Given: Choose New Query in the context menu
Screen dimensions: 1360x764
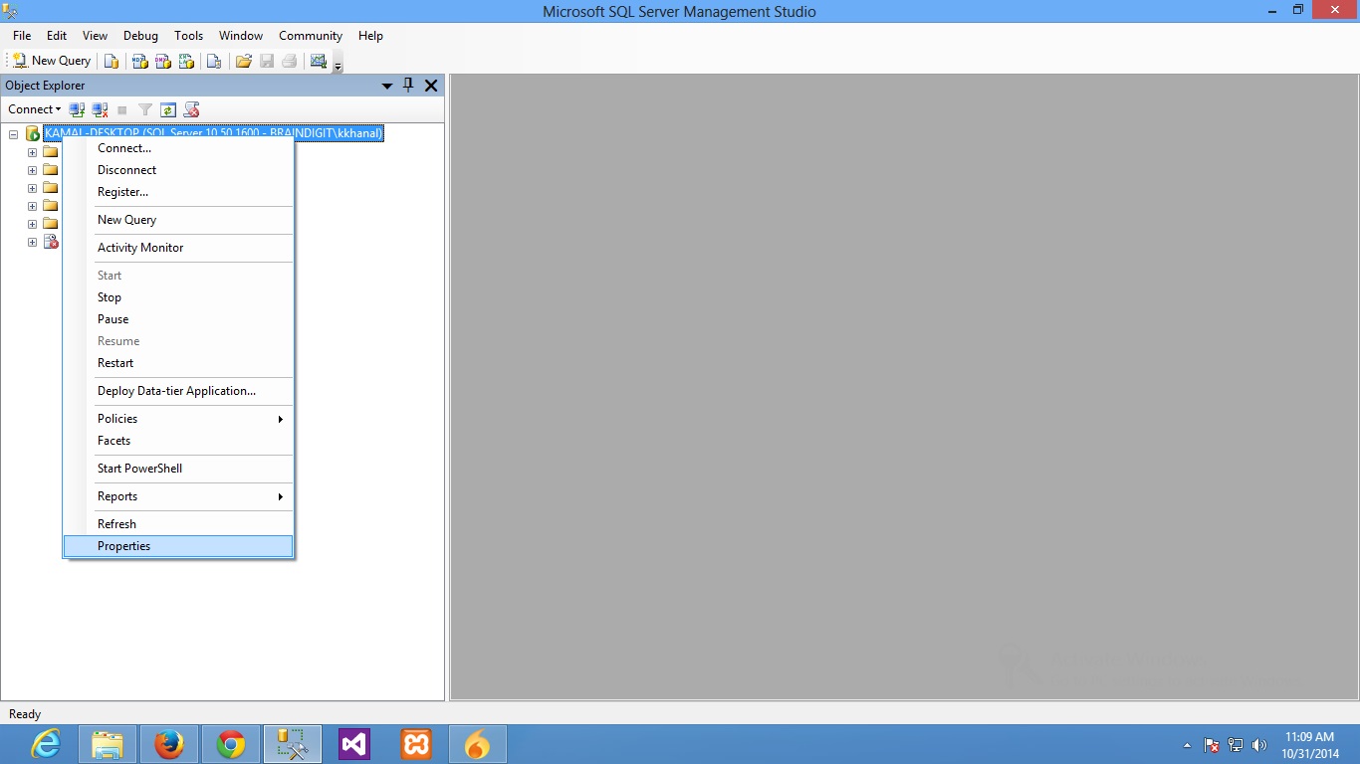Looking at the screenshot, I should click(x=178, y=220).
